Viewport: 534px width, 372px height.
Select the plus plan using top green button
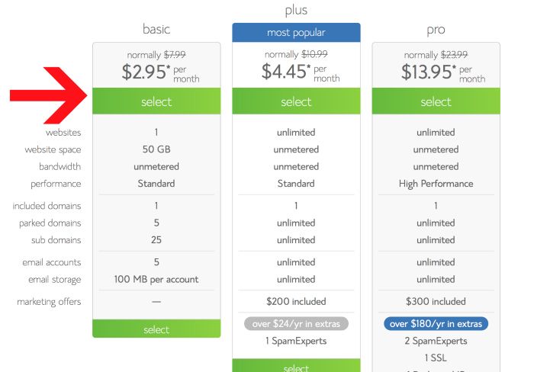(x=296, y=102)
